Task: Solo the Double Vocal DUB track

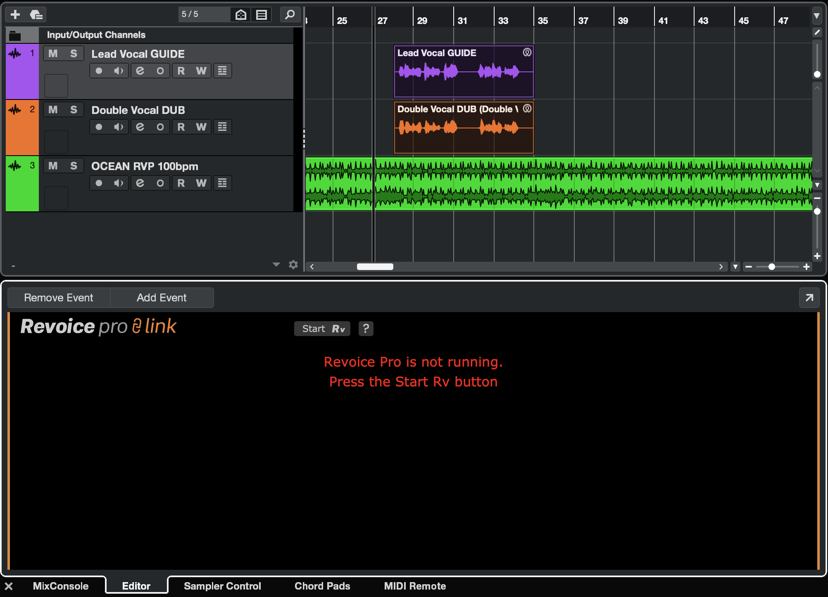Action: pyautogui.click(x=74, y=110)
